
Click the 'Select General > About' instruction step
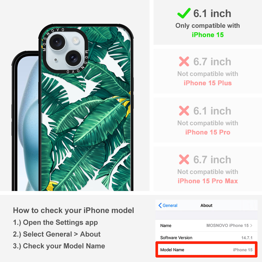coord(57,234)
